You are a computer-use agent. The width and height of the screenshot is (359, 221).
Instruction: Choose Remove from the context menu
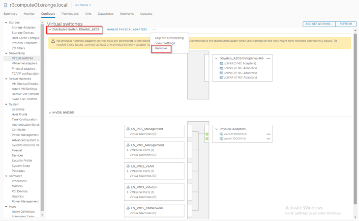(x=161, y=48)
